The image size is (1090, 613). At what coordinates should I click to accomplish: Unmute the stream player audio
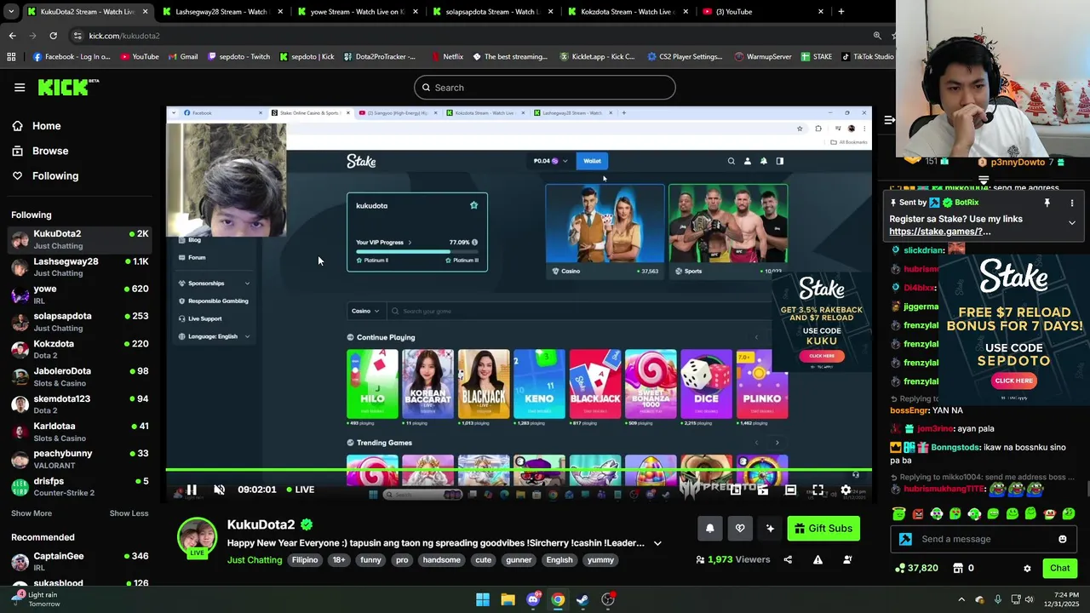click(x=219, y=490)
